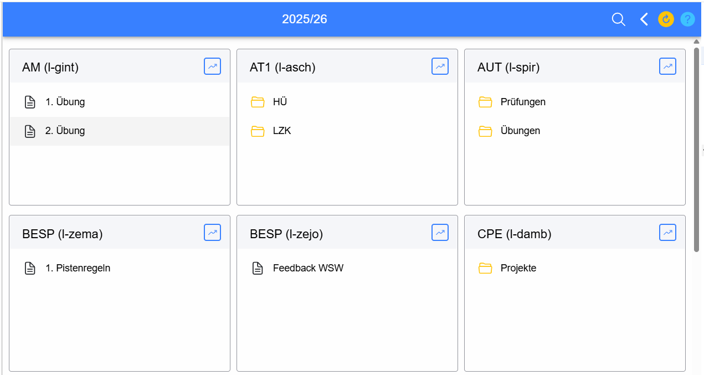704x375 pixels.
Task: Click the search magnifier icon
Action: click(618, 20)
